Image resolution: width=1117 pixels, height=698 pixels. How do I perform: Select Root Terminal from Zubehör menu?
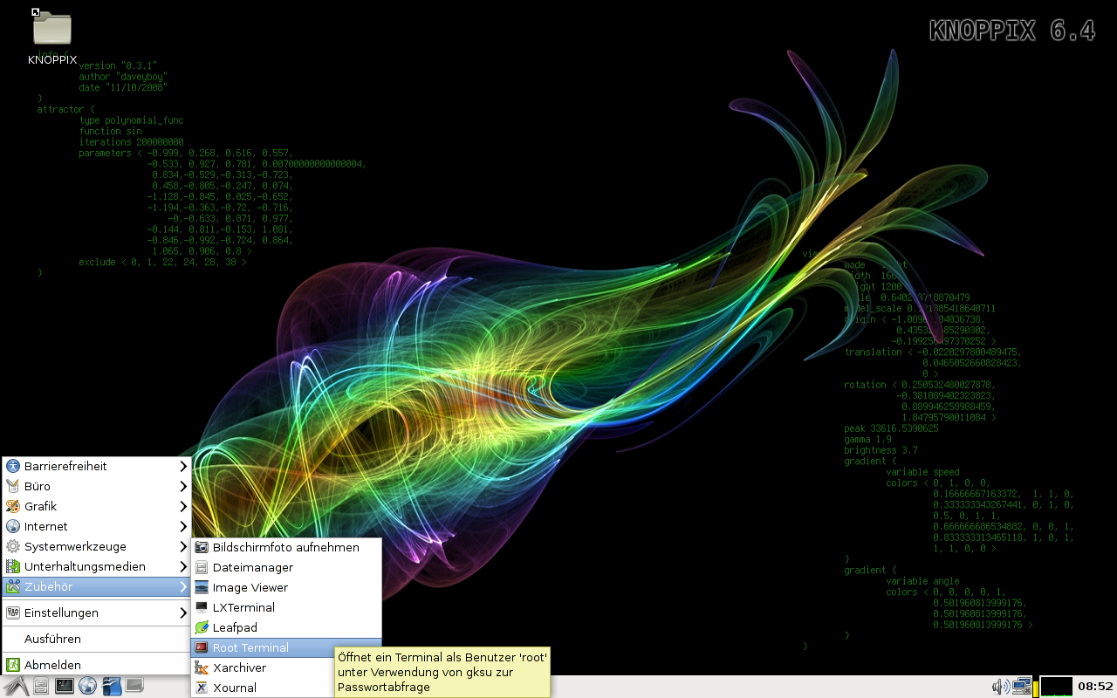coord(250,647)
